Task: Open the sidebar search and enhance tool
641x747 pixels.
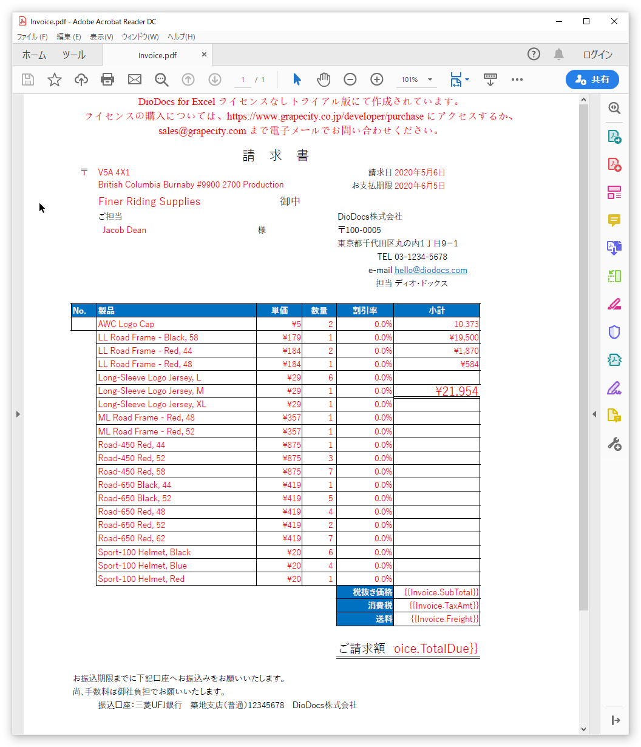Action: [x=614, y=108]
